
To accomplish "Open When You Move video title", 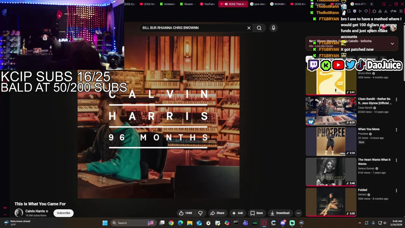I will point(369,129).
